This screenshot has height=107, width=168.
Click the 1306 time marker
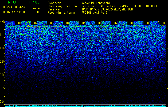tap(98, 23)
